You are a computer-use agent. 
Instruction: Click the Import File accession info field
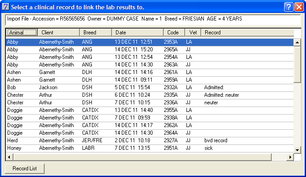(x=153, y=20)
